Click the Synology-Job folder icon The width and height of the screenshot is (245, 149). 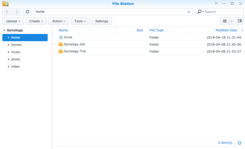(61, 44)
